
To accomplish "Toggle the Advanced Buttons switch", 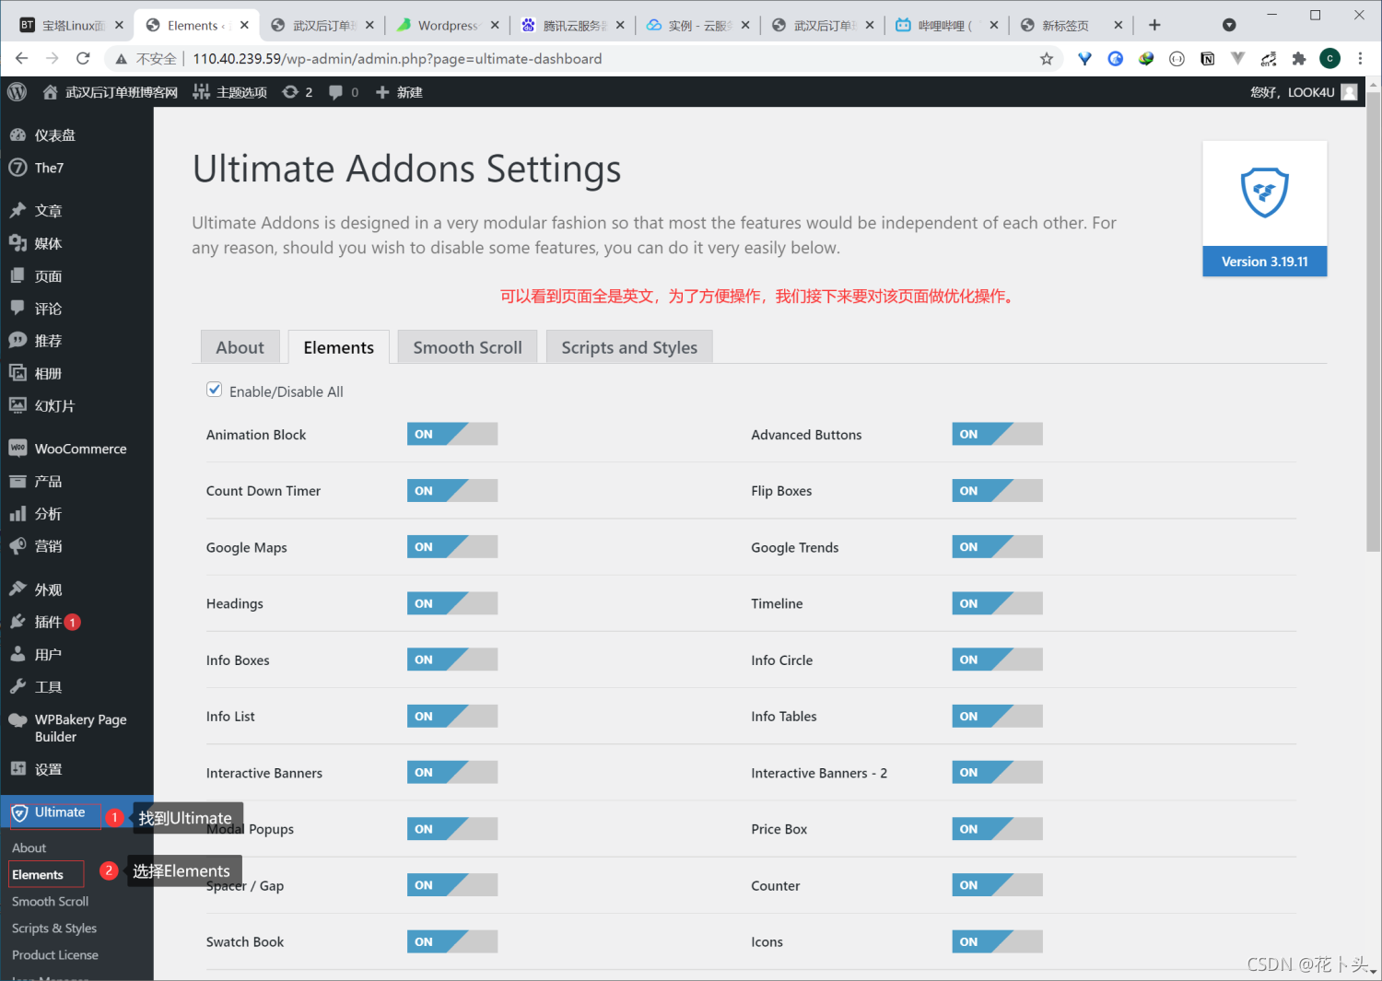I will click(997, 434).
